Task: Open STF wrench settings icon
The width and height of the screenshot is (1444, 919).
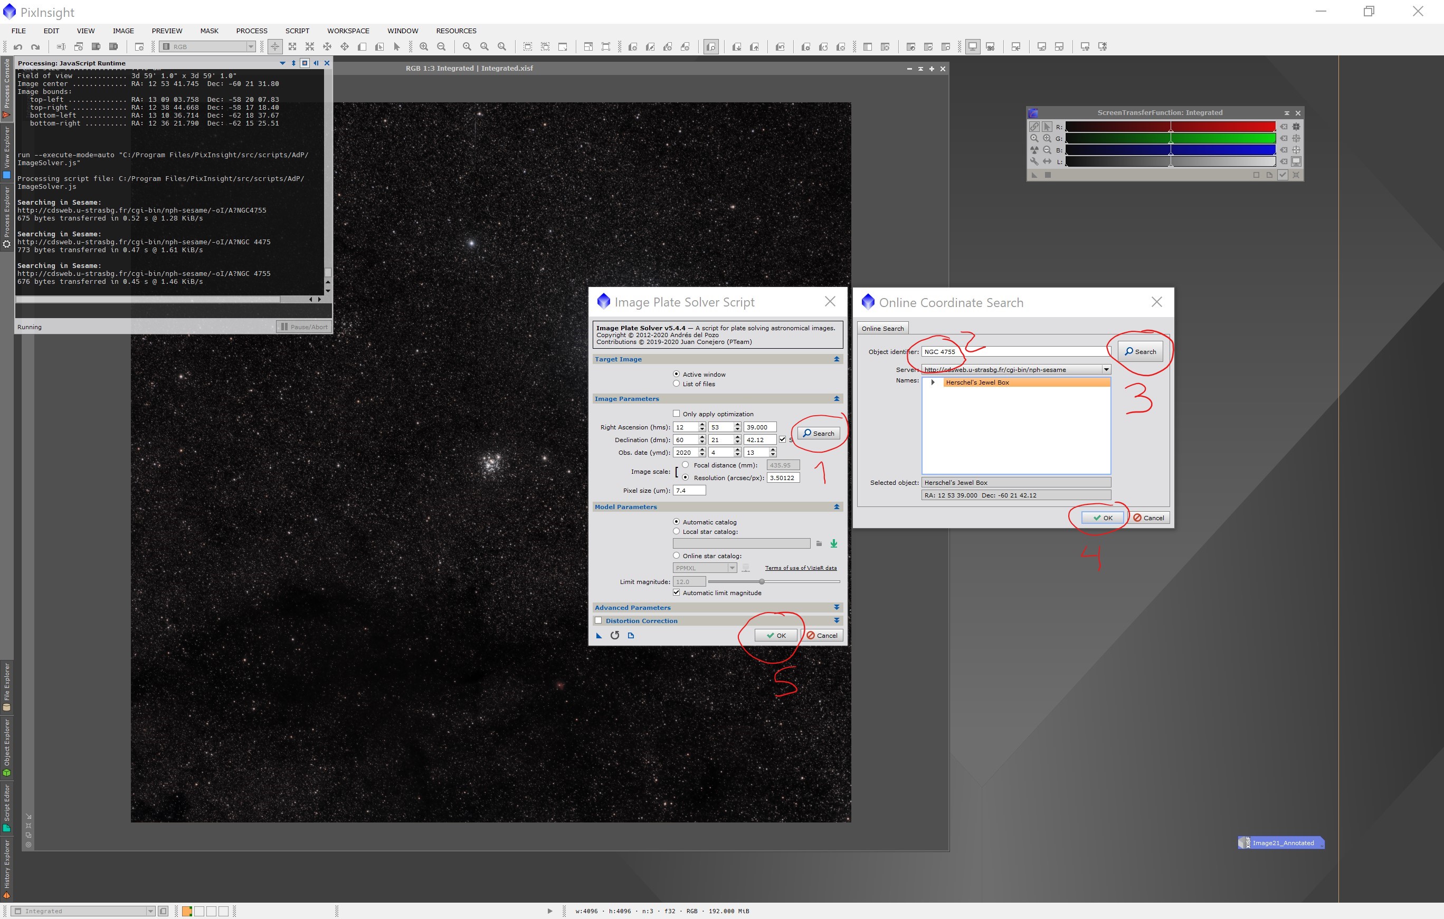Action: click(1034, 161)
